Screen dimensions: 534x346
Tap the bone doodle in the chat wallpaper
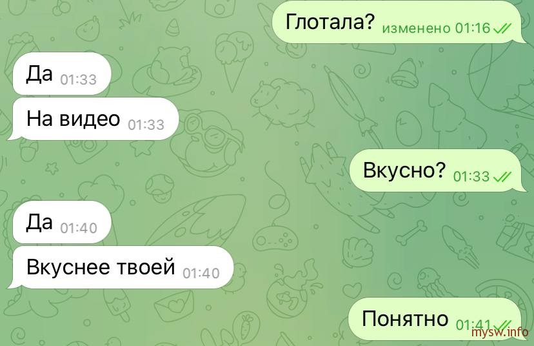(x=411, y=233)
